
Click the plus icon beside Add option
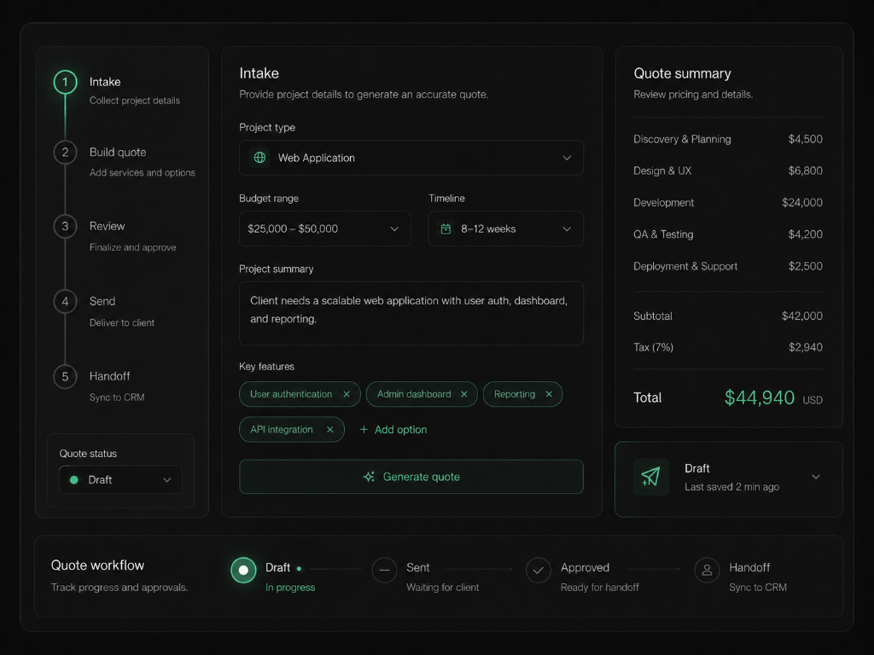[x=364, y=430]
